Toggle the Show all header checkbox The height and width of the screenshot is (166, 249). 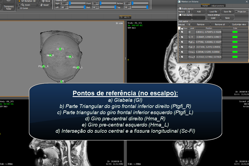[182, 28]
